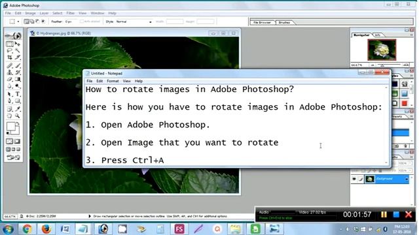Select the Shape tool
The image size is (419, 235).
[x=18, y=101]
